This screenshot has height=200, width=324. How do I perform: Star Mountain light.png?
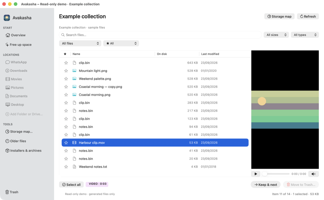click(x=66, y=71)
